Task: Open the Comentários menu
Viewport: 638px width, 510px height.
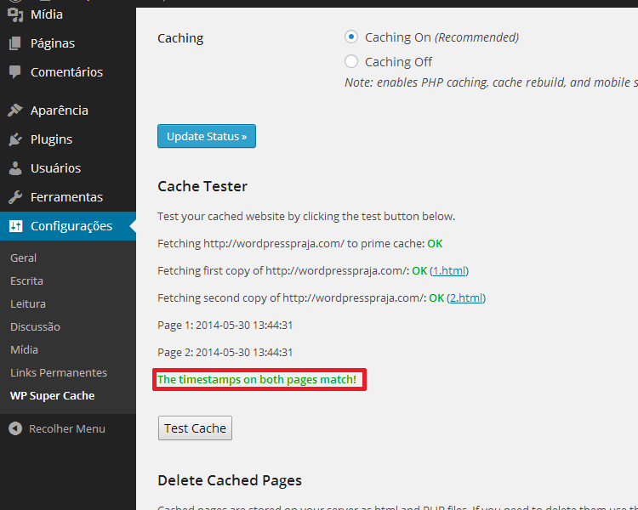Action: click(x=68, y=72)
